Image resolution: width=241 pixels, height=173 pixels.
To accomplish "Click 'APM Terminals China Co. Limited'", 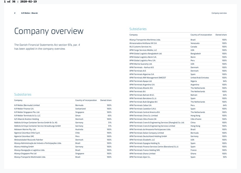I will pyautogui.click(x=144, y=116).
